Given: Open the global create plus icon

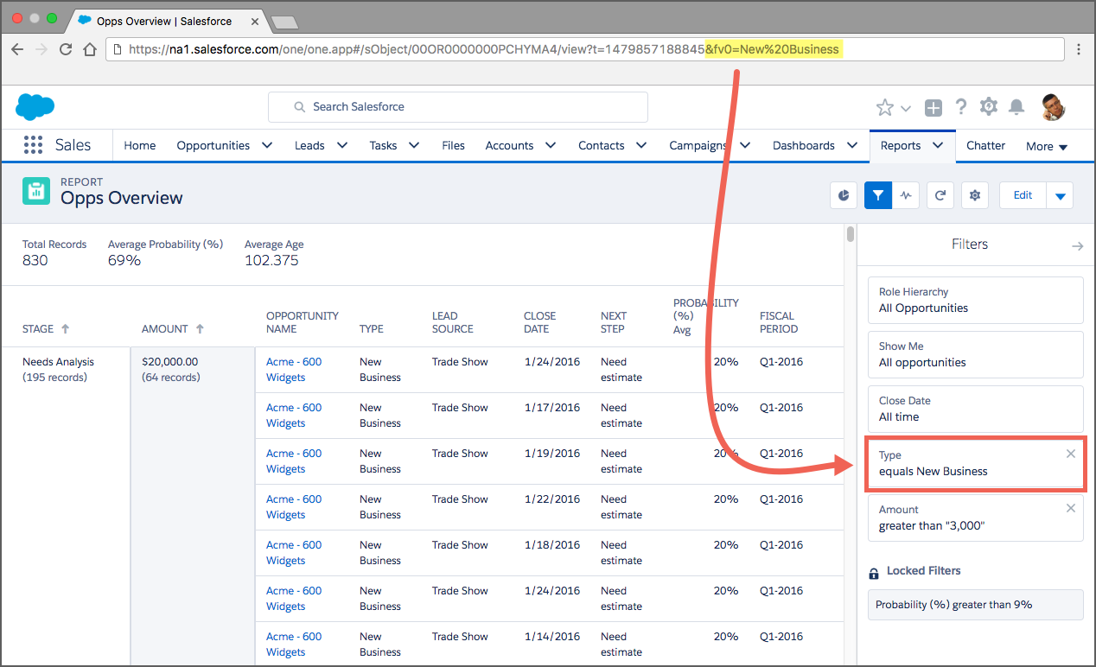Looking at the screenshot, I should pos(934,107).
